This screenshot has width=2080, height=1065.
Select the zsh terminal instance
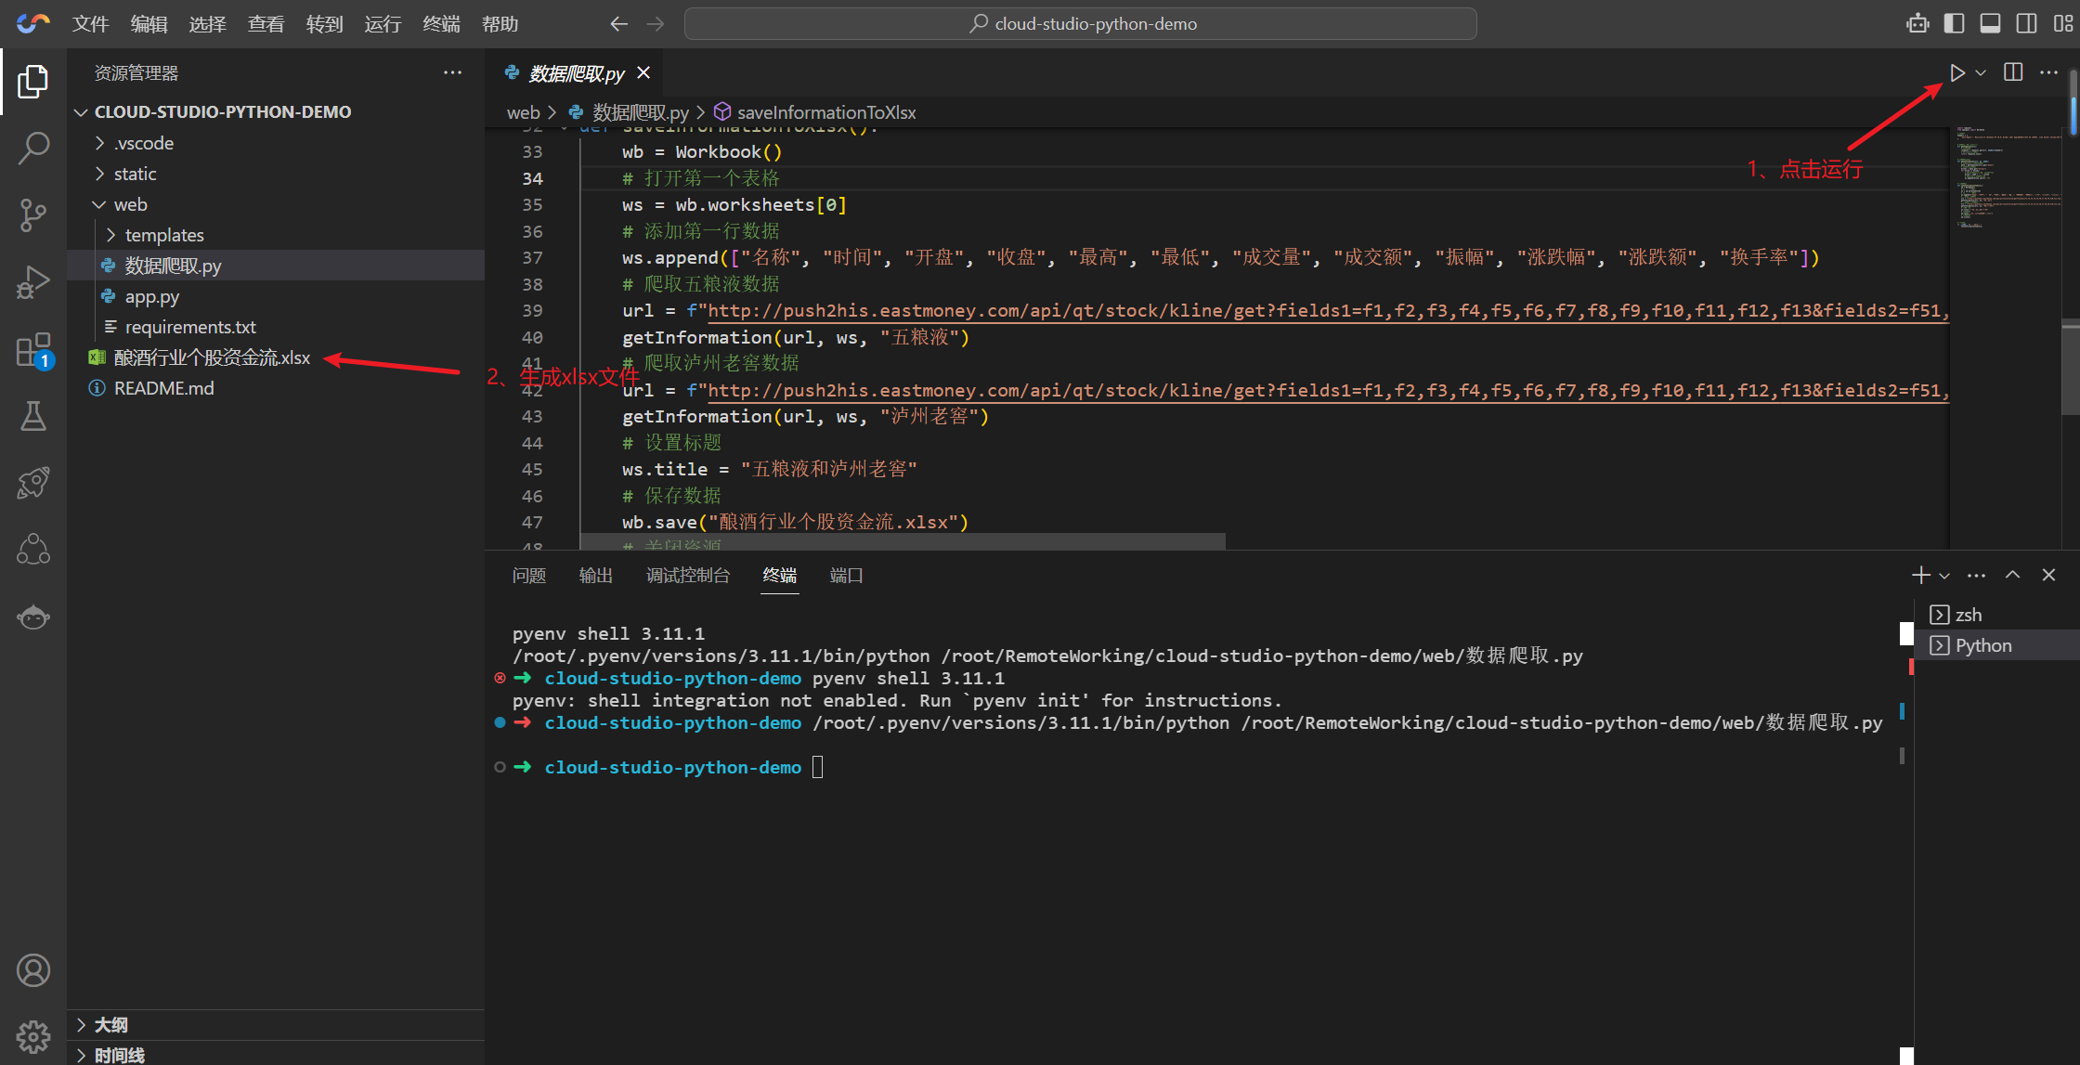[1997, 615]
